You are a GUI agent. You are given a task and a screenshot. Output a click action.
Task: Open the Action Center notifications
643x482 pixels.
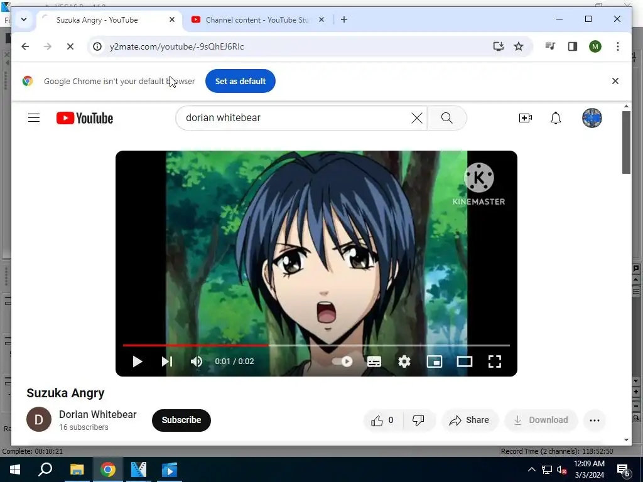[624, 469]
